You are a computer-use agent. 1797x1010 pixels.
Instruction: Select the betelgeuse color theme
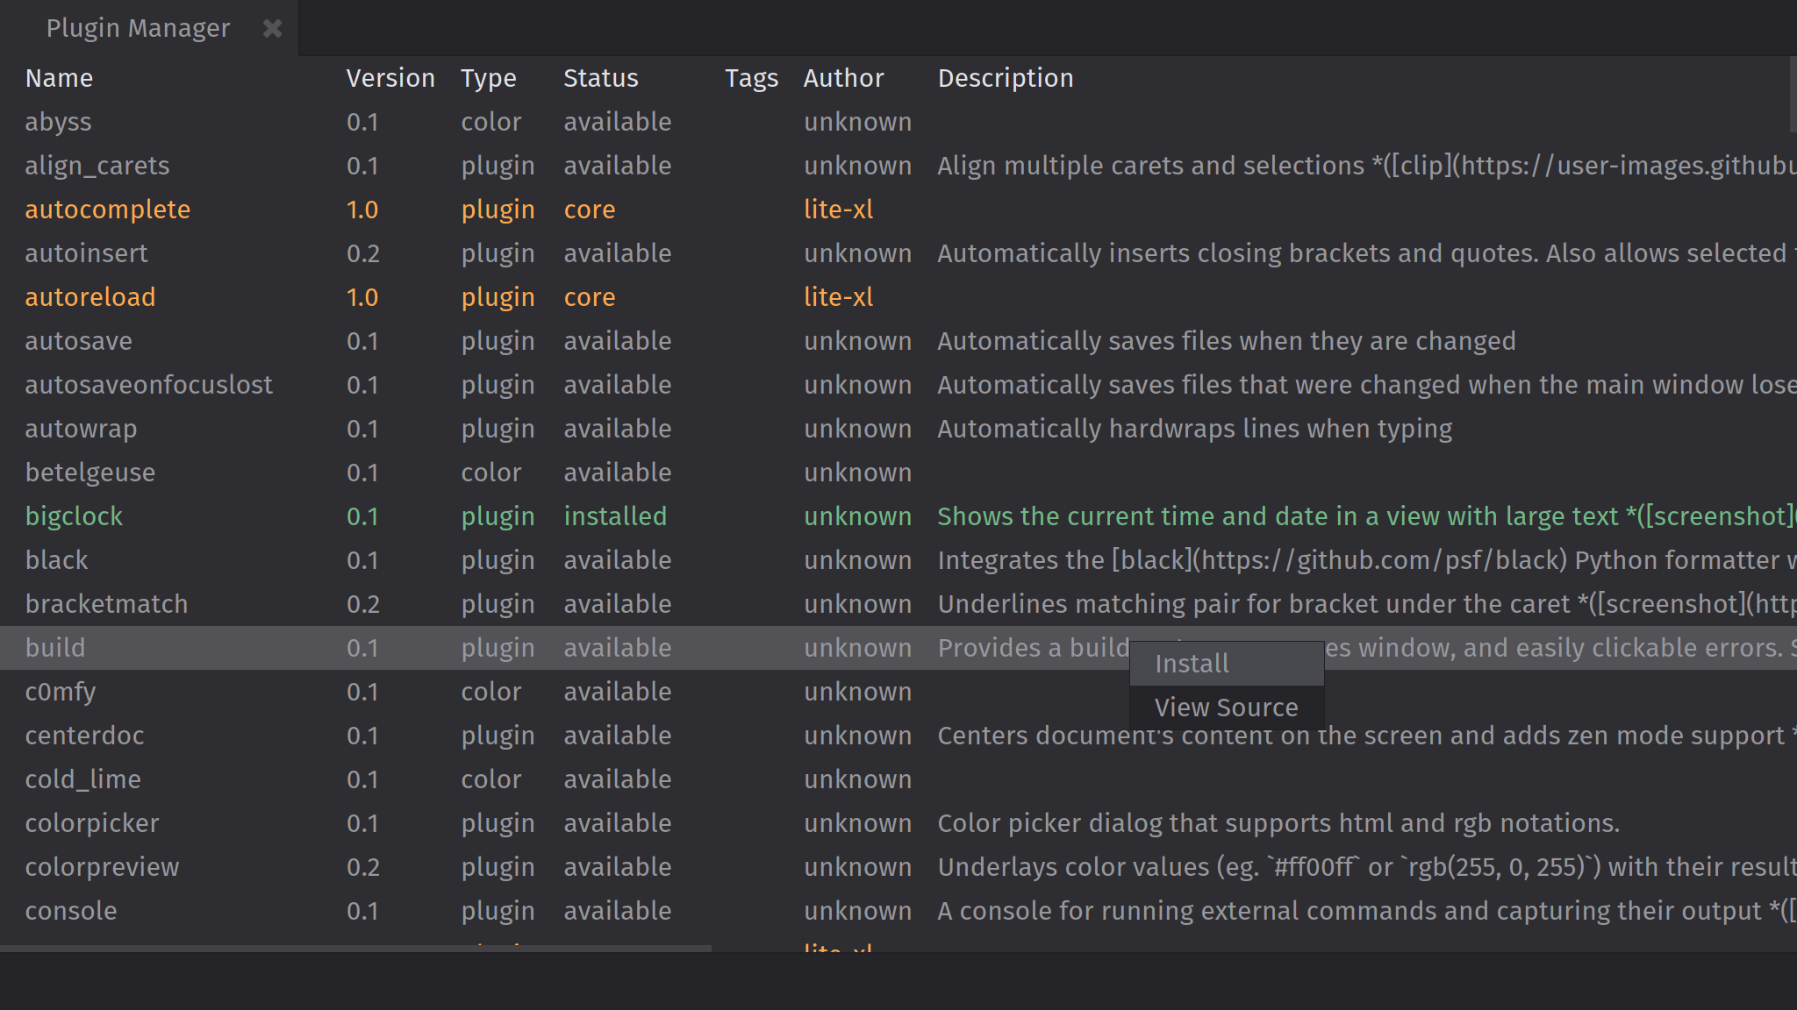point(898,473)
